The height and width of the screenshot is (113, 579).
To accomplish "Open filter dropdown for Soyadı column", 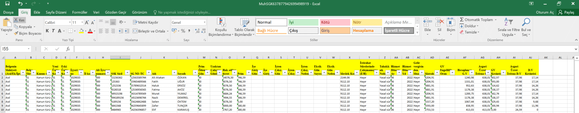I will [x=195, y=73].
